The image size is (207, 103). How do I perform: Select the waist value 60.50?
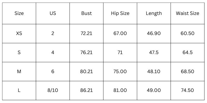click(188, 33)
